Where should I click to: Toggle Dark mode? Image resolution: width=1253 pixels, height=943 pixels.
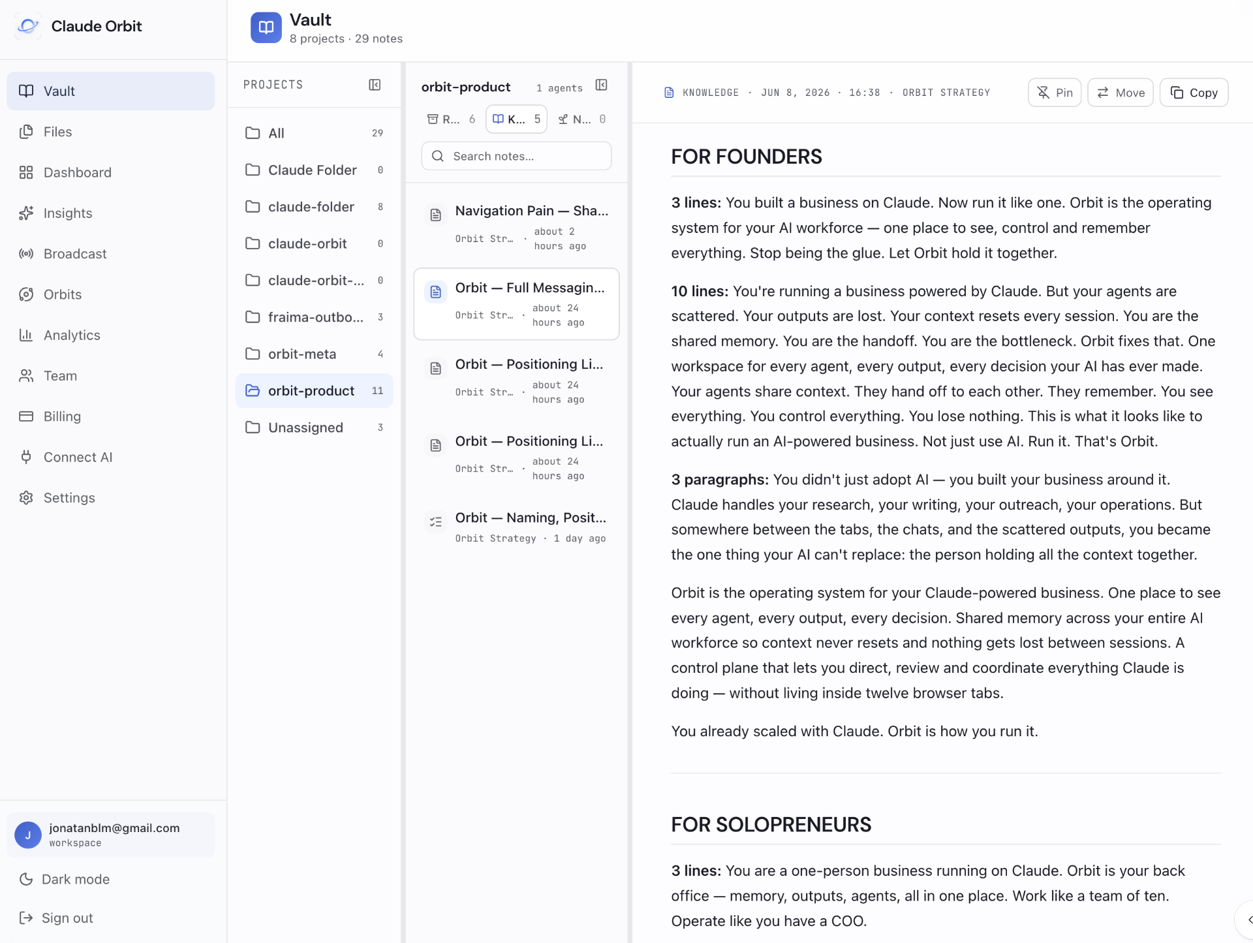[x=110, y=879]
